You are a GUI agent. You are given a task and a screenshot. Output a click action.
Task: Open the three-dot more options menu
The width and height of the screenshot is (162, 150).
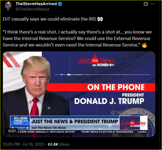[153, 4]
